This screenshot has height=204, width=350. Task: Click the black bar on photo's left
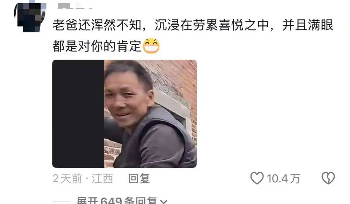(78, 114)
